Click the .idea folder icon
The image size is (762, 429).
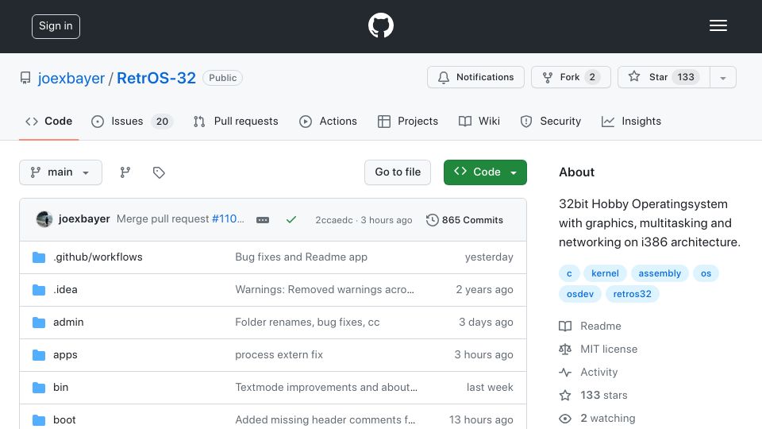coord(39,290)
